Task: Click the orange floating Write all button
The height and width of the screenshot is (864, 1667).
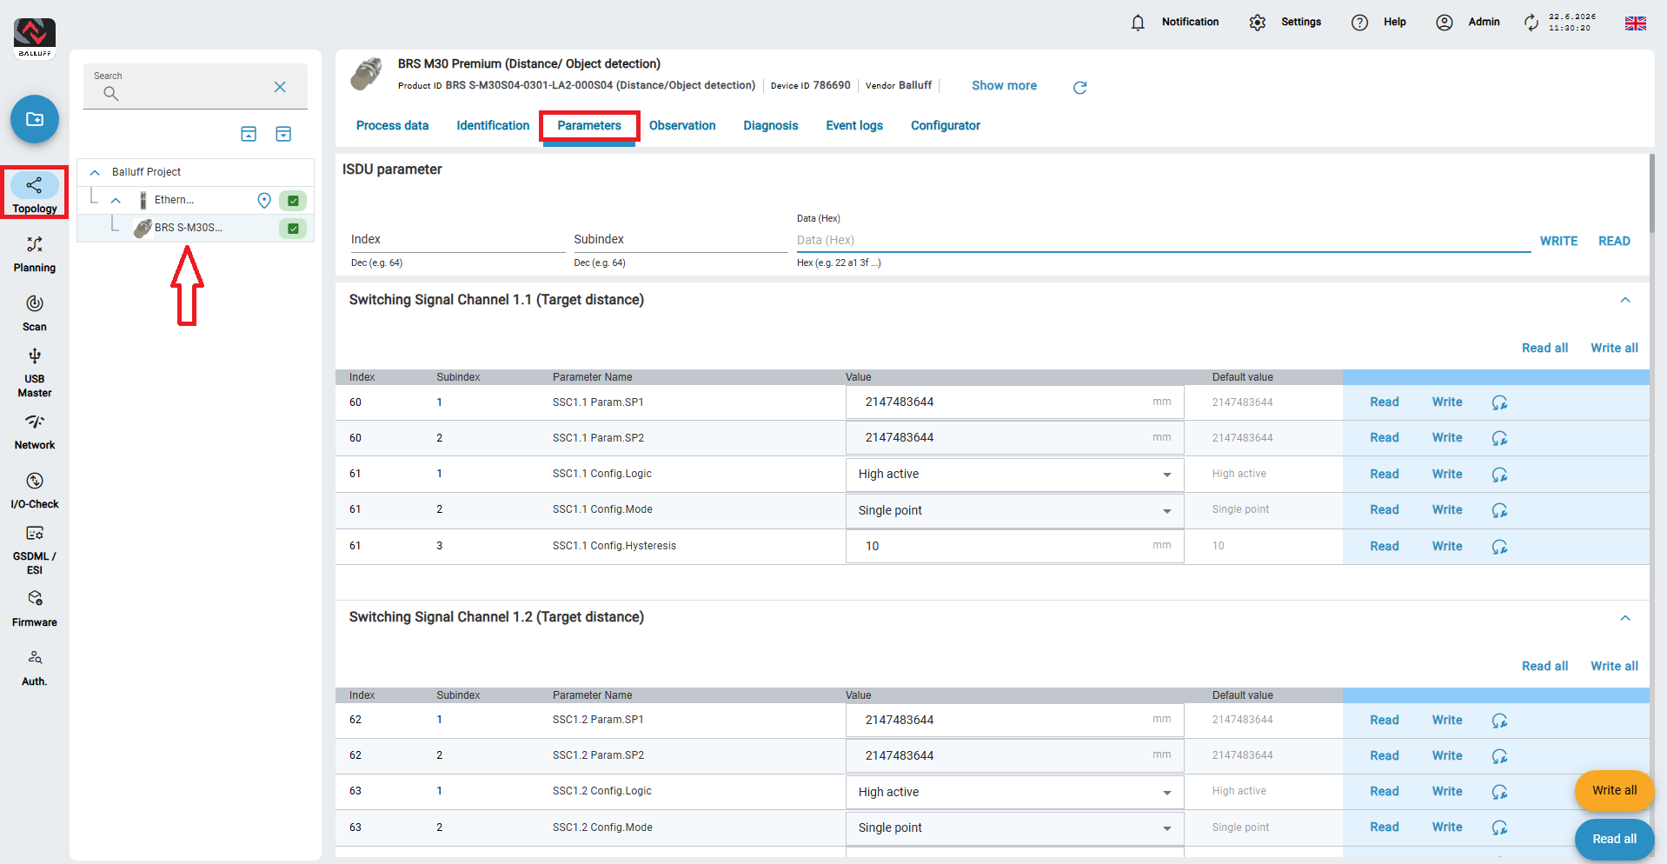Action: (1614, 790)
